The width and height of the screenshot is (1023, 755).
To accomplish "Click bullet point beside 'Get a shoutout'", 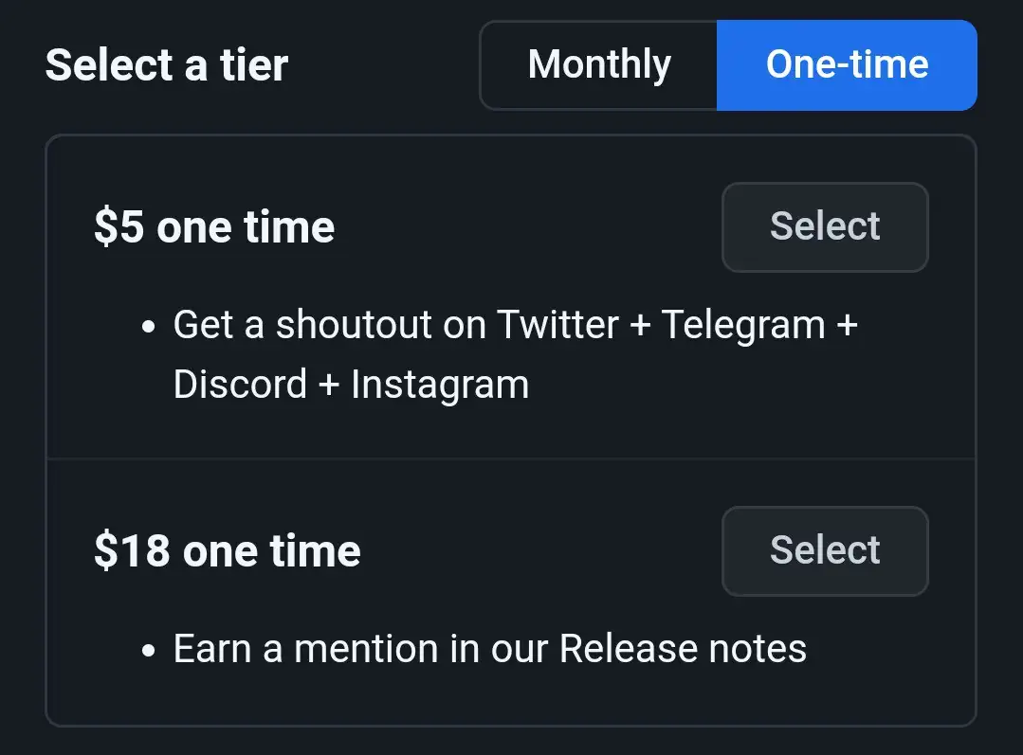I will [x=148, y=326].
